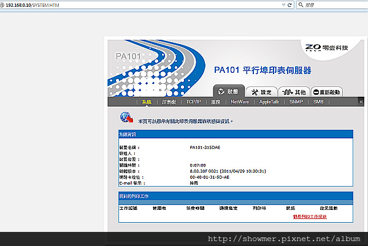Click the firmware version 8.03.30F 0021 text
This screenshot has width=368, height=246.
coord(228,171)
